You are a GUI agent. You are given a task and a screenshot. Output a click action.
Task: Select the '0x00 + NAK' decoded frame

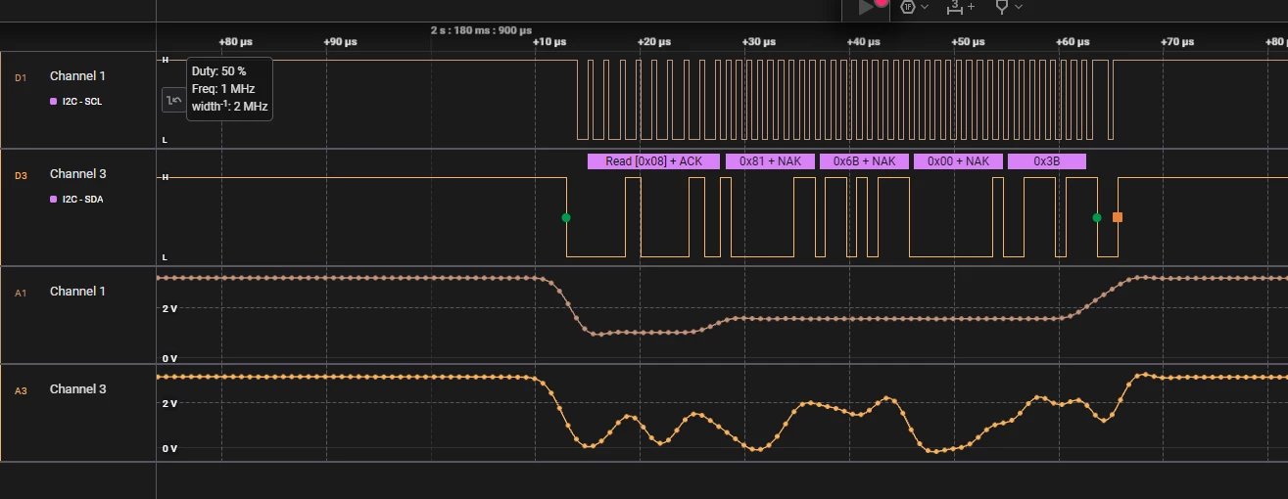(x=959, y=161)
